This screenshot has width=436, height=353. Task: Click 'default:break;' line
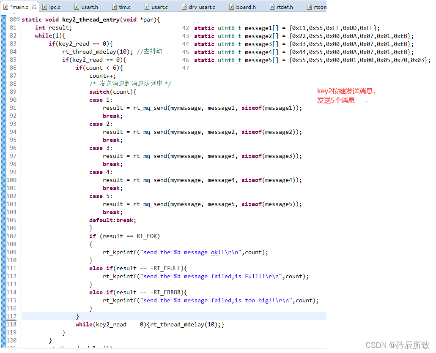click(x=112, y=220)
